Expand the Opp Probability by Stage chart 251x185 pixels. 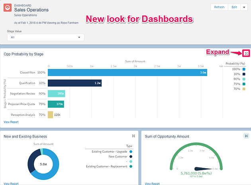246,53
